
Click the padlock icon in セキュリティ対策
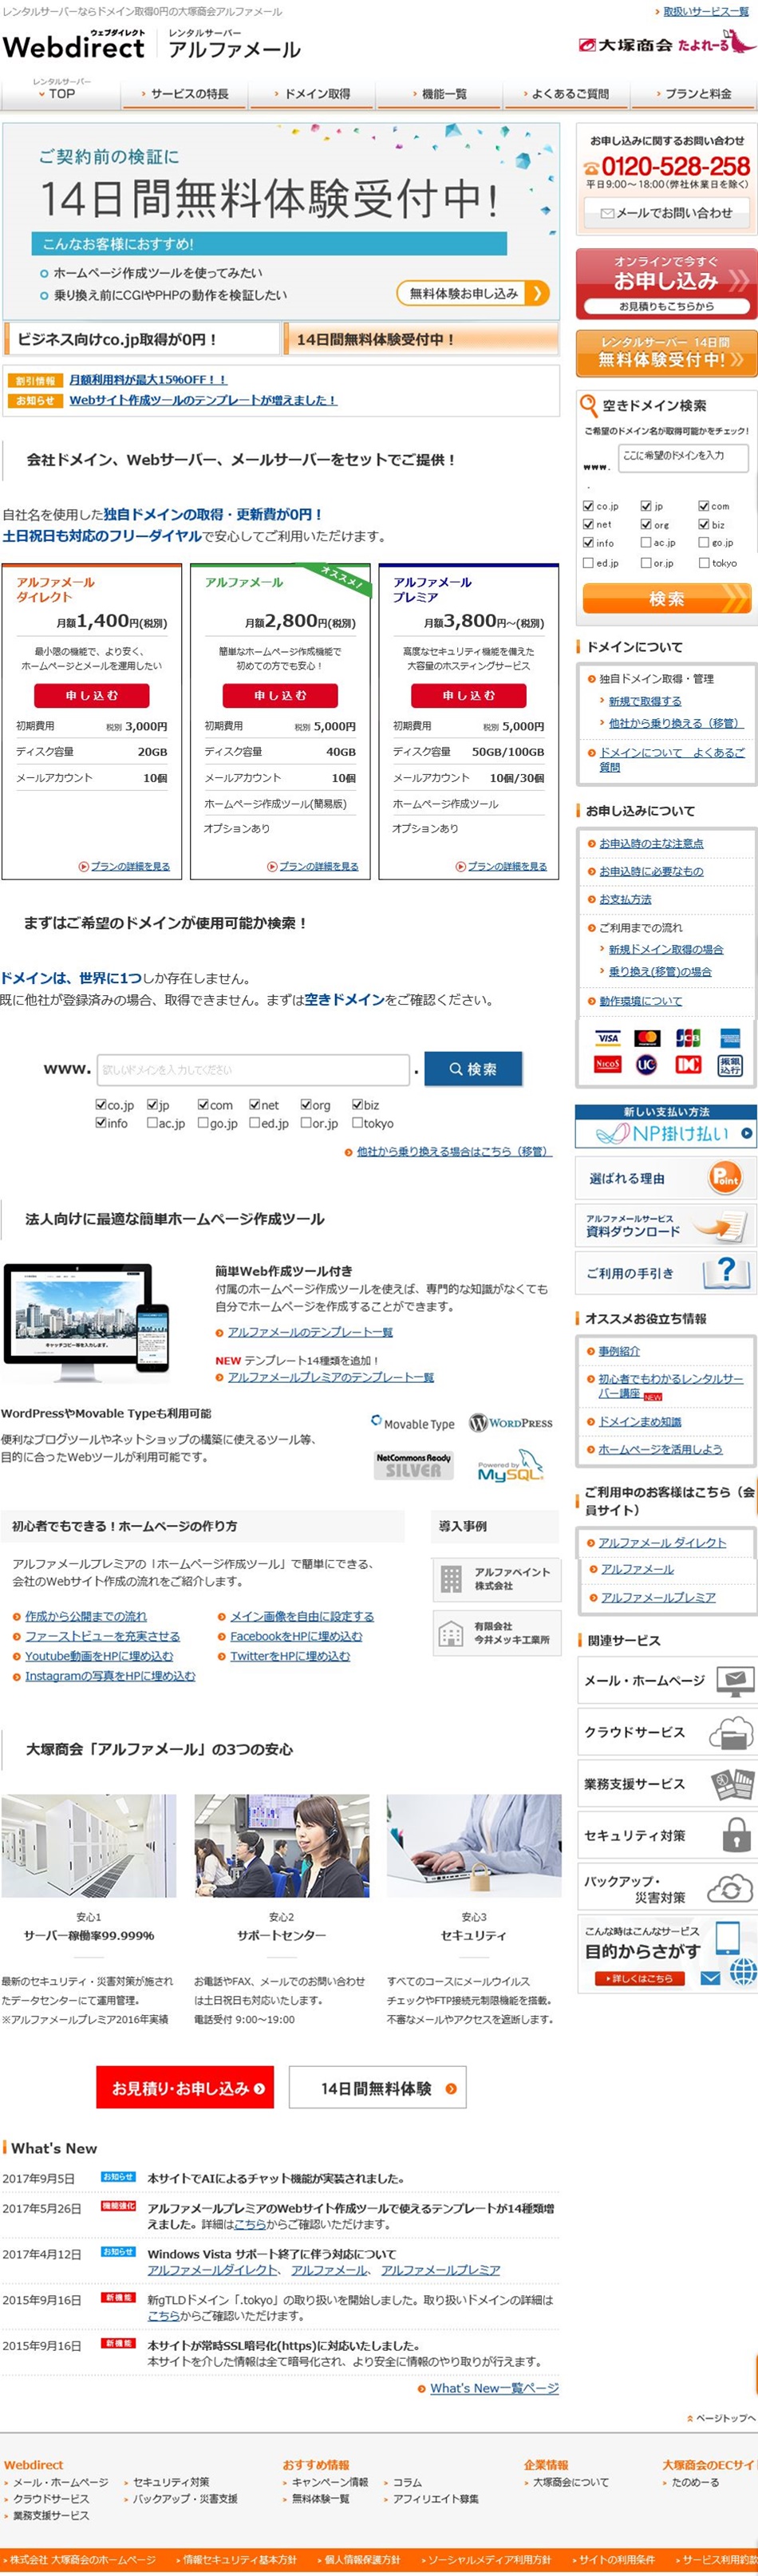coord(736,1835)
